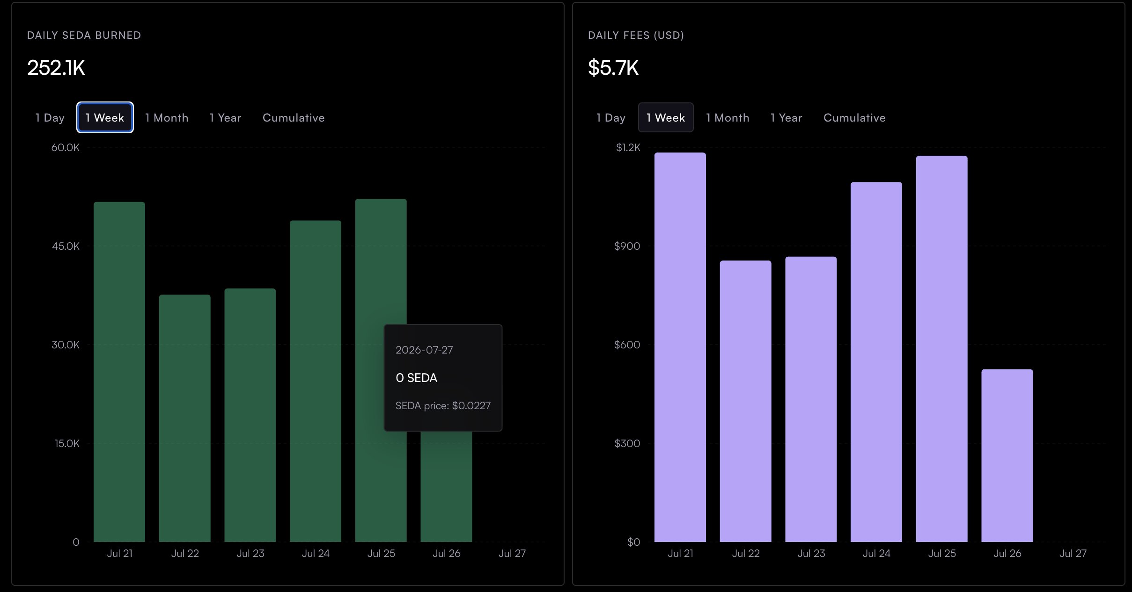Screen dimensions: 1132x592
Task: Click the purple Jul 26 bar in Daily Fees
Action: click(1007, 455)
